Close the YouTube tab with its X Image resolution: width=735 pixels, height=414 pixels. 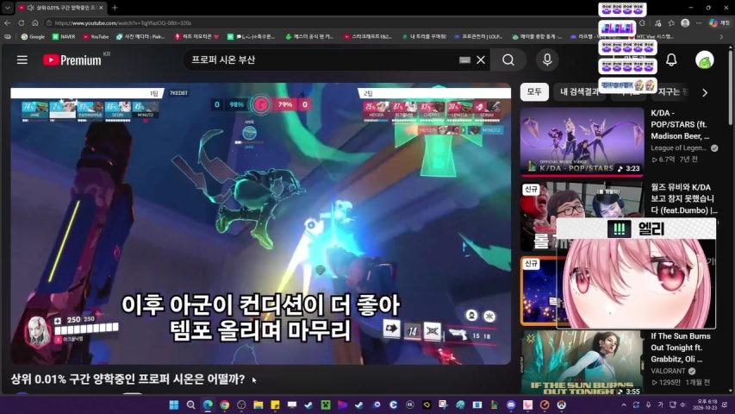101,8
